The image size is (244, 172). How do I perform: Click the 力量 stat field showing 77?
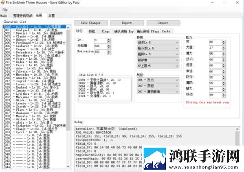click(x=215, y=48)
